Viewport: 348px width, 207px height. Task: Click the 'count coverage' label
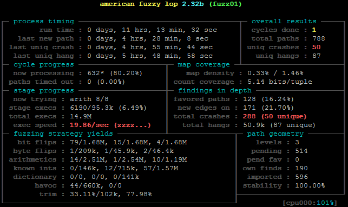point(203,82)
